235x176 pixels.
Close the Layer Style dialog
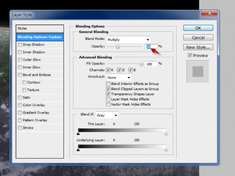point(210,13)
